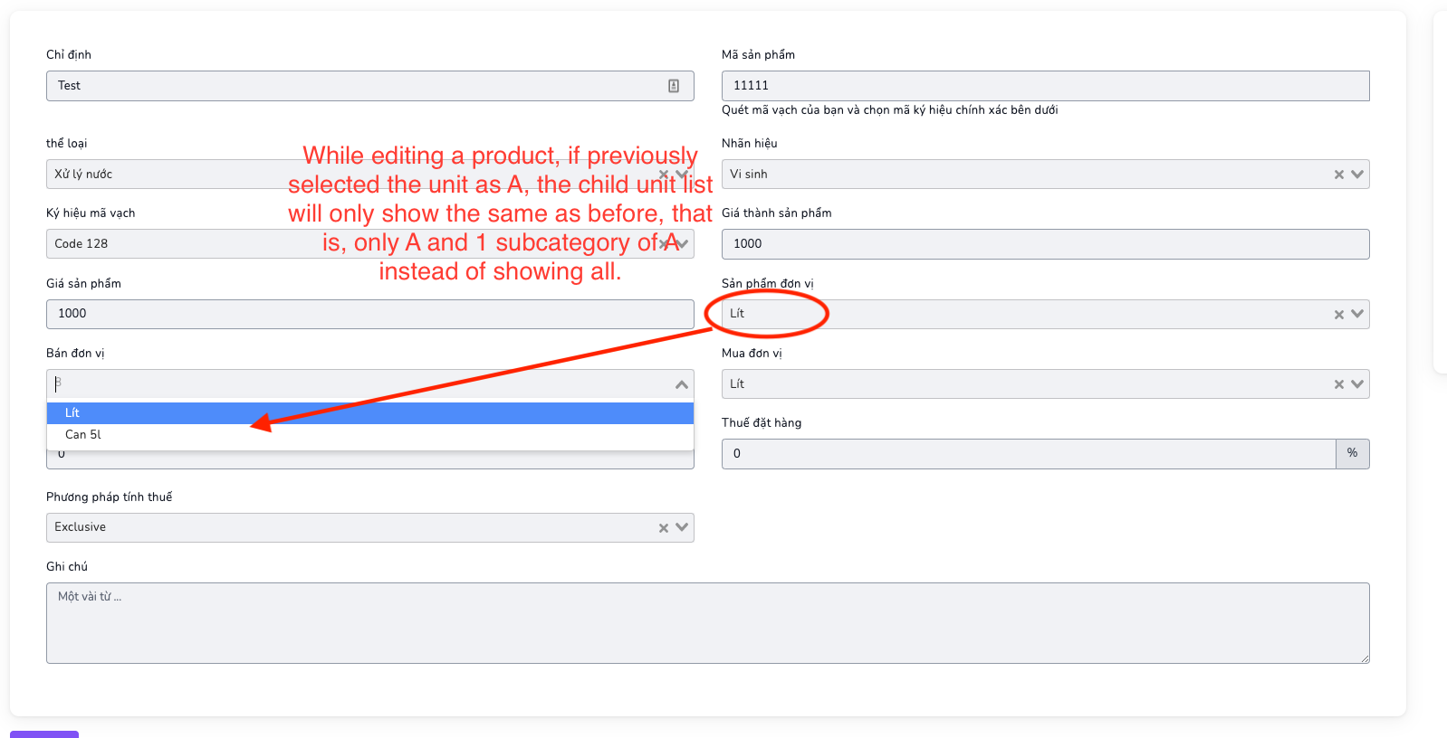
Task: Clear the Mua đơn vị selection
Action: [x=1338, y=384]
